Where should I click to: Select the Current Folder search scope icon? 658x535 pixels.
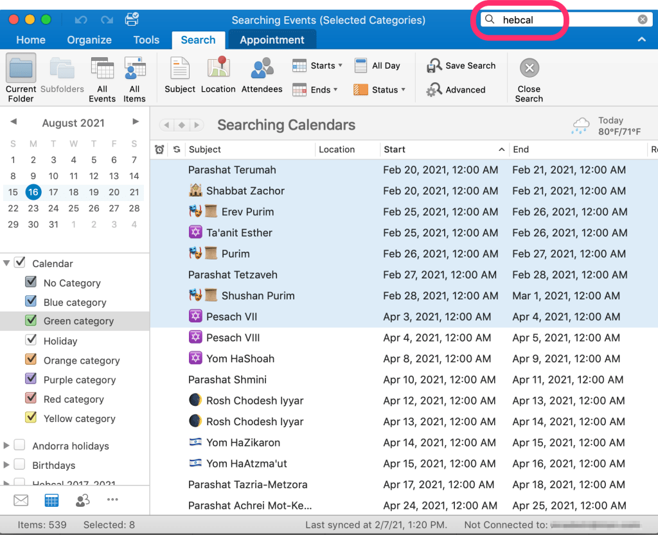(20, 73)
